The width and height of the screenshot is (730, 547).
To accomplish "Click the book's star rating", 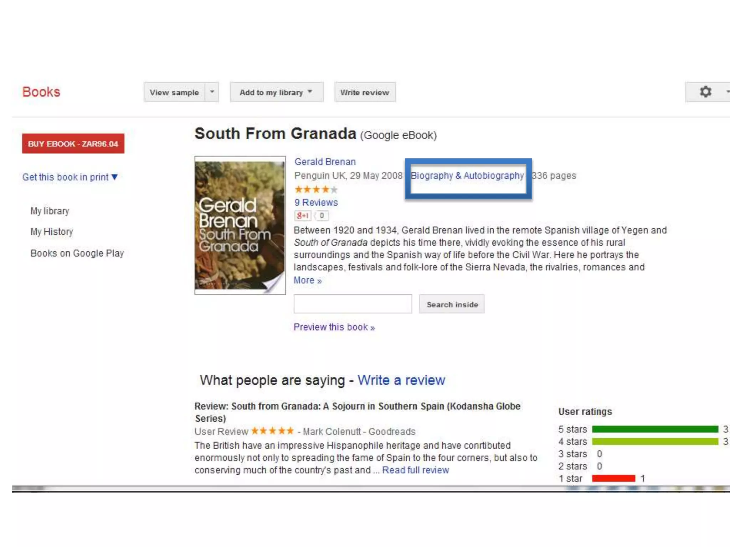I will (x=316, y=189).
